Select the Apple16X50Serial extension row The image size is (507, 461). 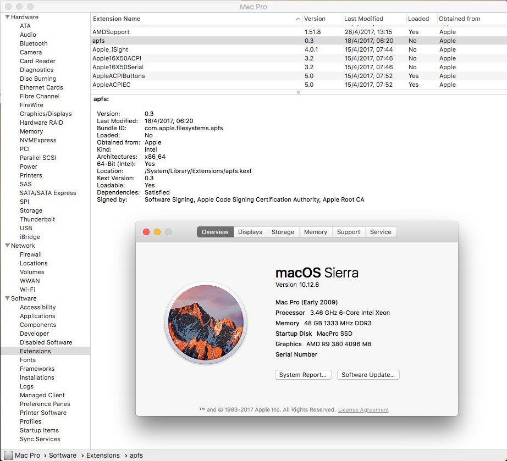[299, 67]
